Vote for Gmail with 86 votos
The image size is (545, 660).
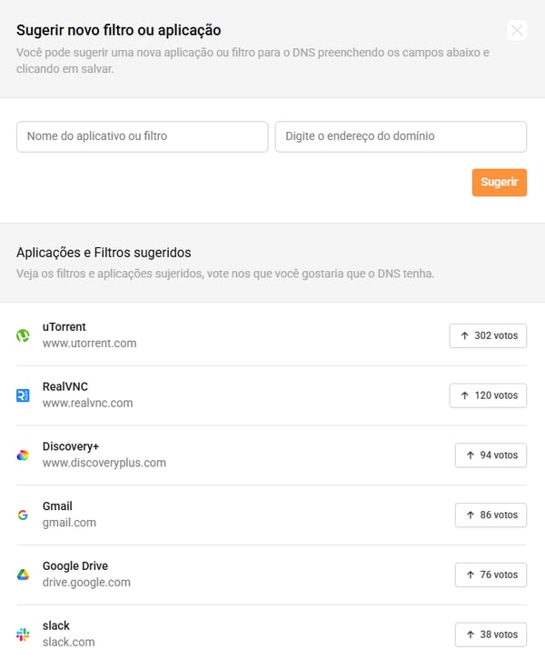click(490, 515)
